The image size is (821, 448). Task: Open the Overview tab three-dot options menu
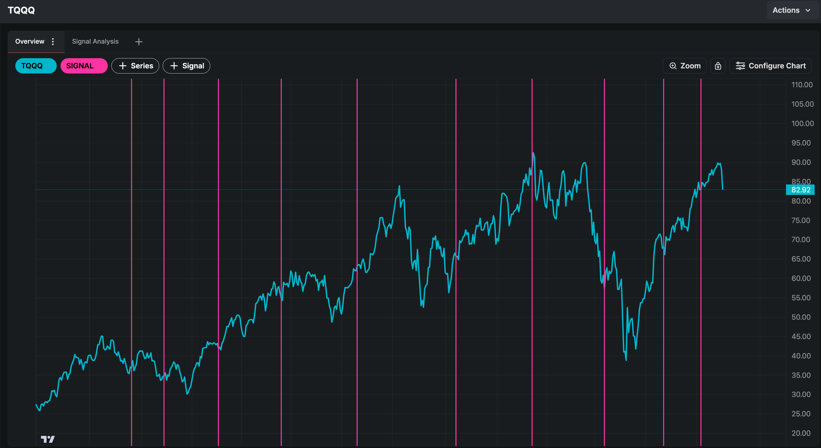pos(53,42)
